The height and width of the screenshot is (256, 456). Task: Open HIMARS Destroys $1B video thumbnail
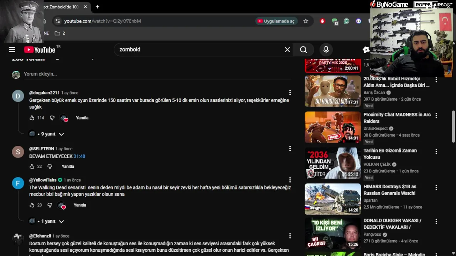coord(333,199)
